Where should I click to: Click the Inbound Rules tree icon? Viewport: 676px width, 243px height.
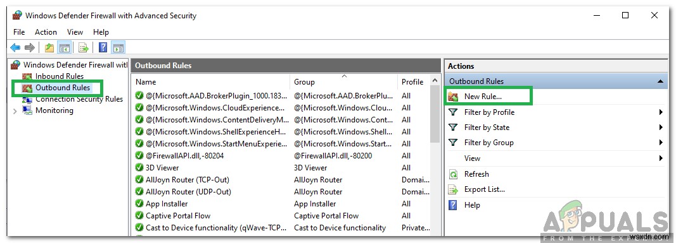click(x=28, y=76)
